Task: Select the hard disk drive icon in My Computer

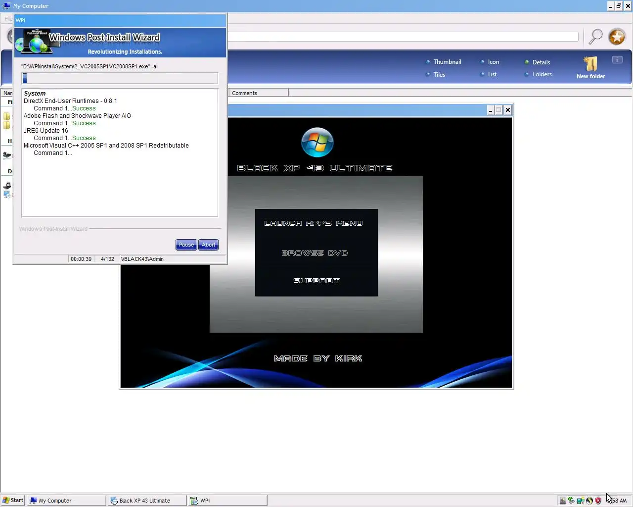Action: coord(7,155)
